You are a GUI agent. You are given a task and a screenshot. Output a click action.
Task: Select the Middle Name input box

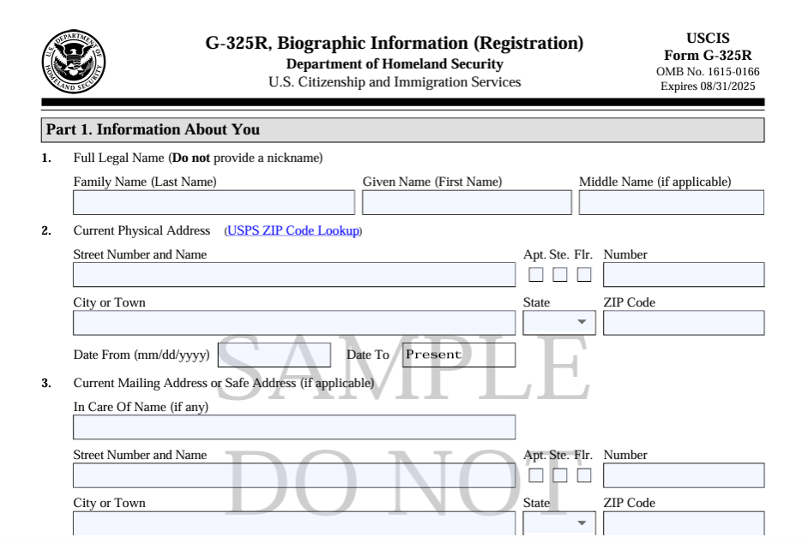tap(671, 203)
